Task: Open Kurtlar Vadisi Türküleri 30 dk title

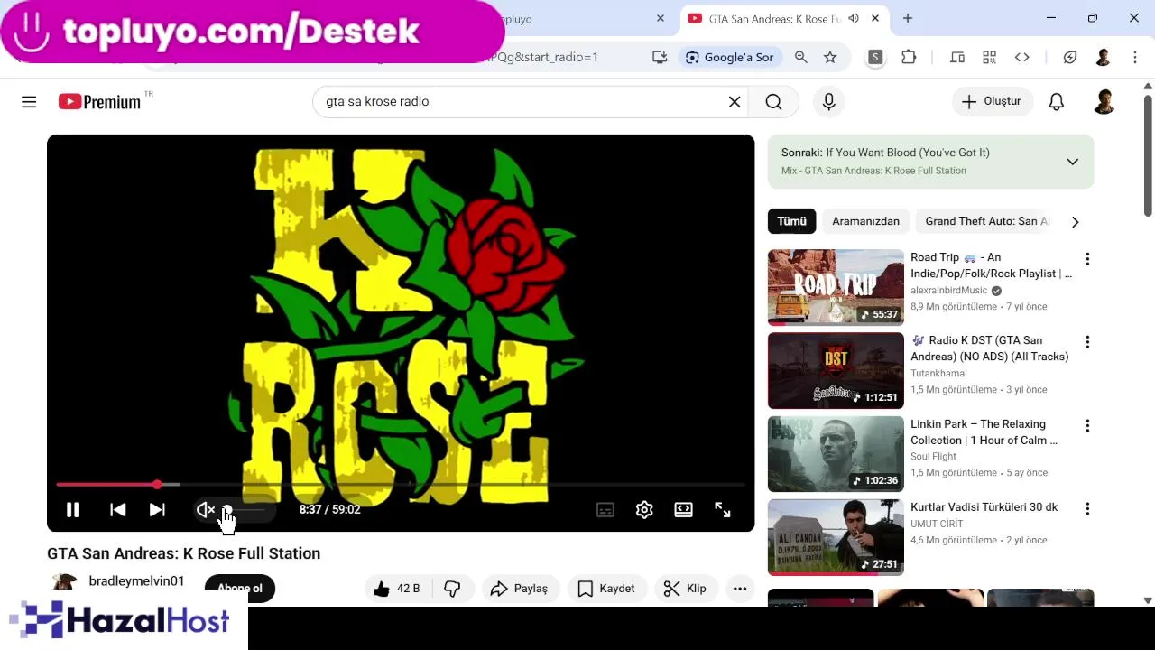Action: (984, 507)
